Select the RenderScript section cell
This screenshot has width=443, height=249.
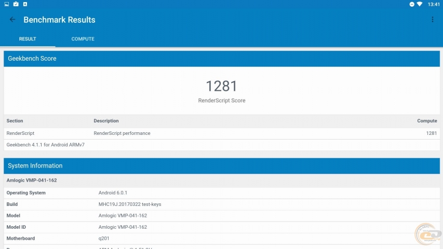pyautogui.click(x=20, y=133)
